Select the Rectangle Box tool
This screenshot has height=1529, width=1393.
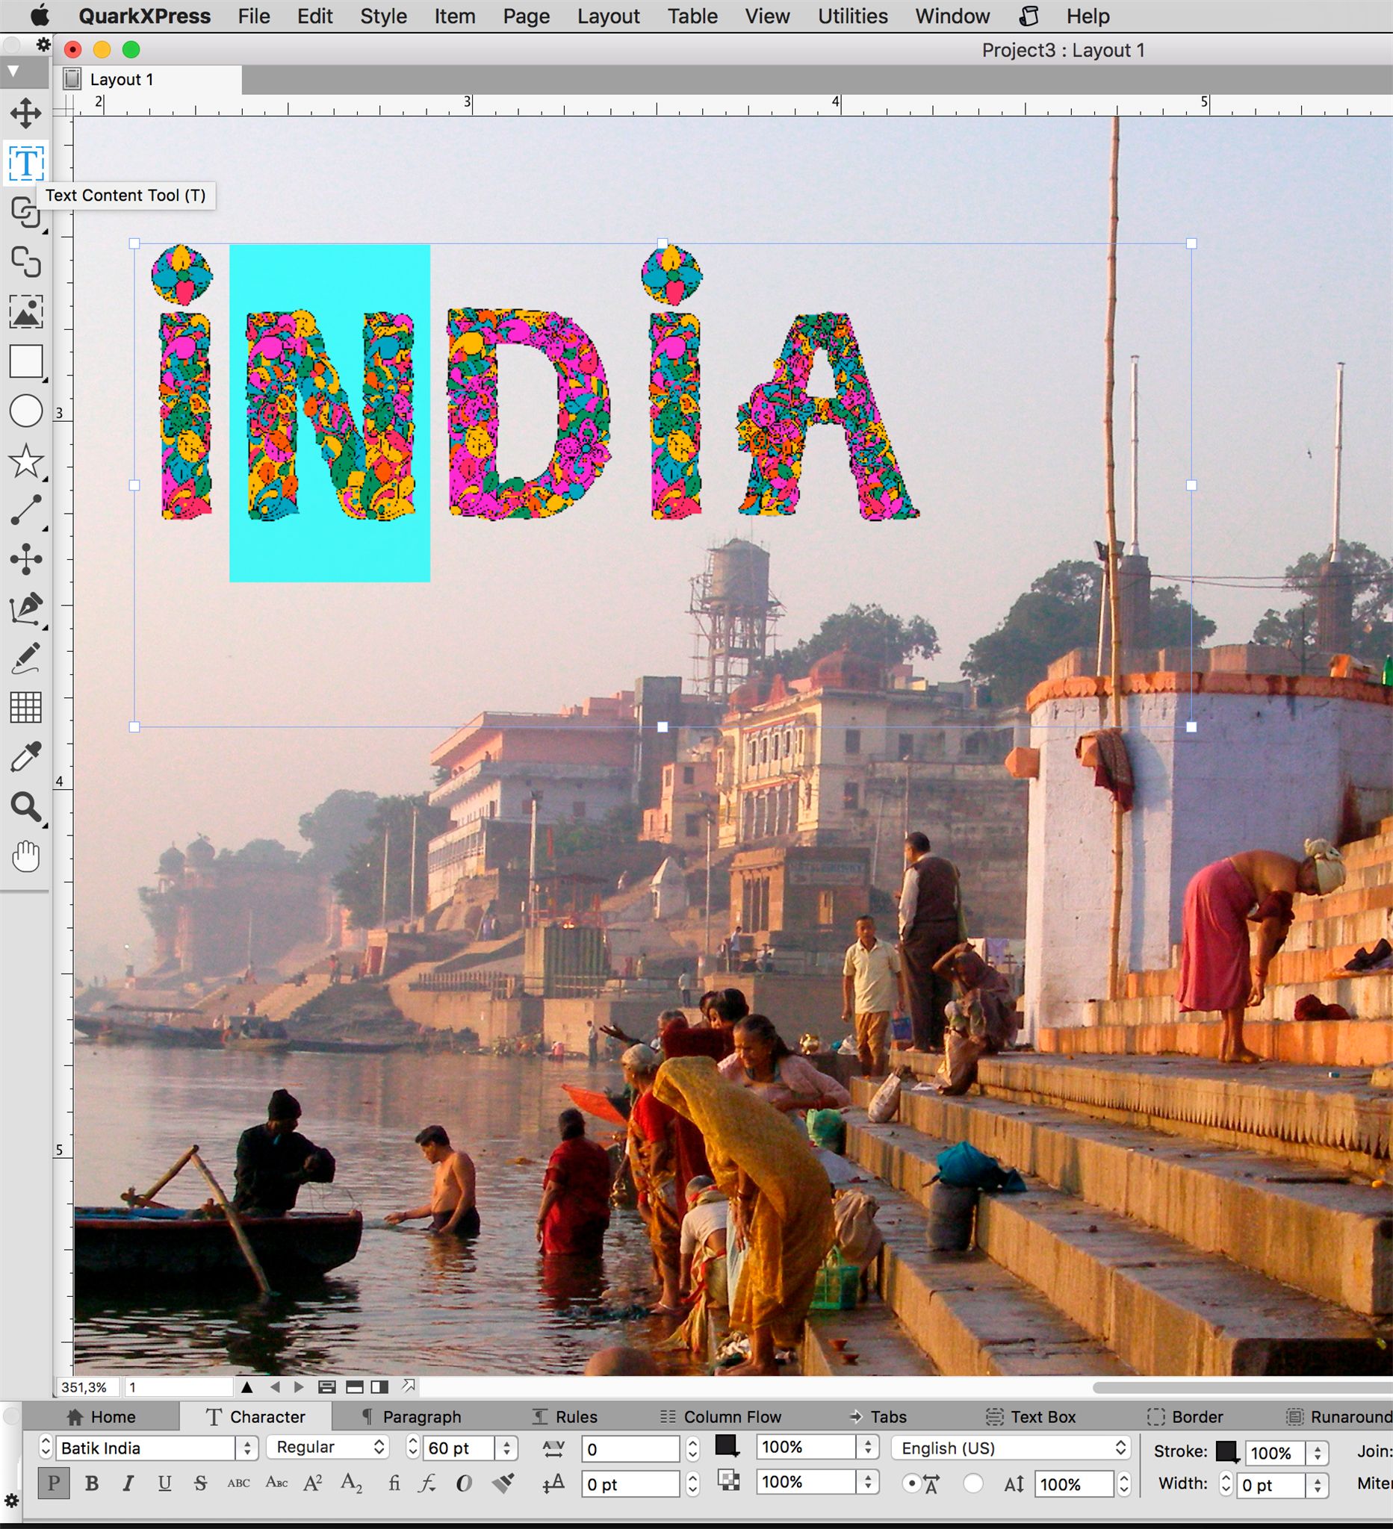point(26,362)
